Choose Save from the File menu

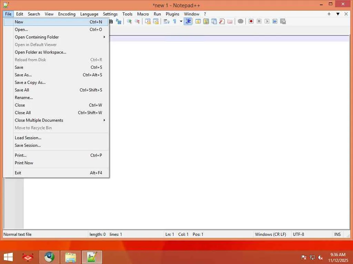tap(56, 67)
